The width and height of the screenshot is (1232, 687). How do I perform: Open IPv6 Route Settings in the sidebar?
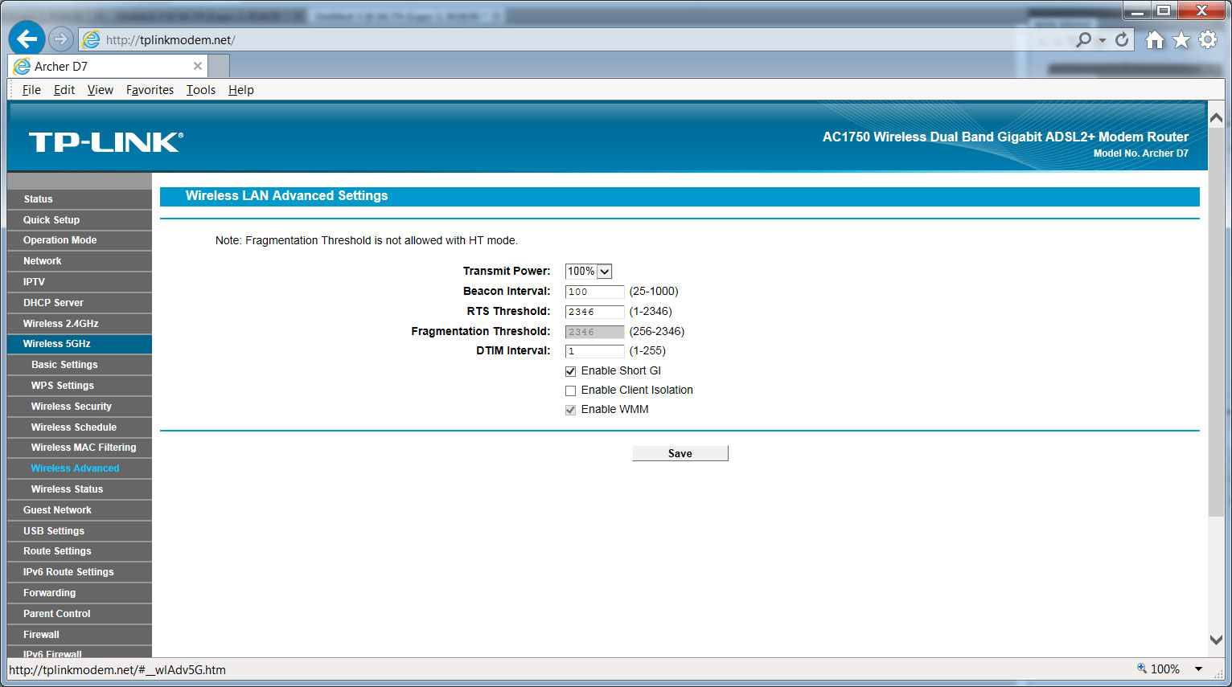[x=80, y=572]
